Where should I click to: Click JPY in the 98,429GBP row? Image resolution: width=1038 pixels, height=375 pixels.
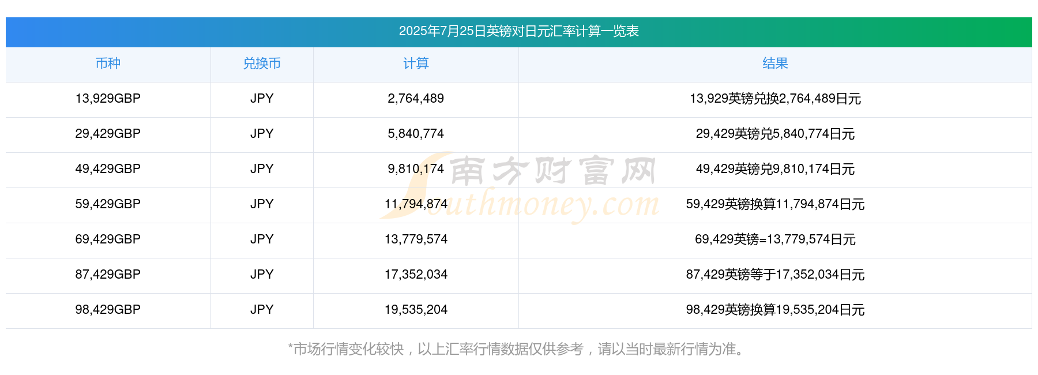click(262, 310)
